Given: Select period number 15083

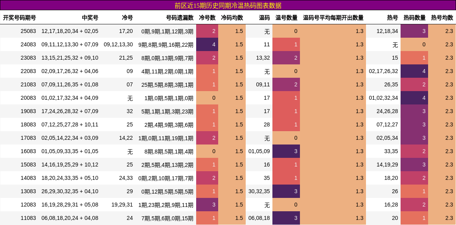Looking at the screenshot, I should click(28, 165).
